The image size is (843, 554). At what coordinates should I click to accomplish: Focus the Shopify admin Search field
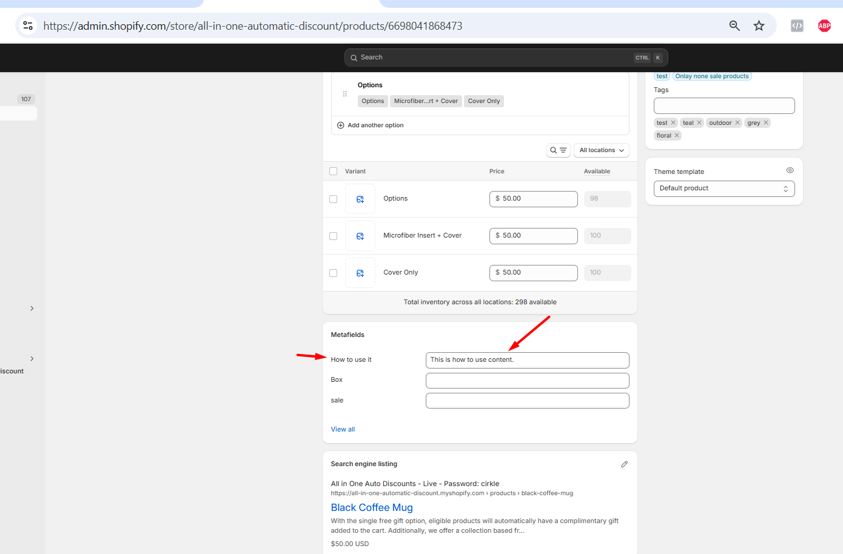(x=506, y=58)
